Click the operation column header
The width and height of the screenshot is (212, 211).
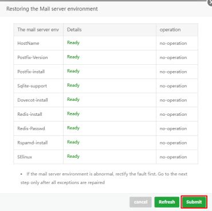(170, 30)
